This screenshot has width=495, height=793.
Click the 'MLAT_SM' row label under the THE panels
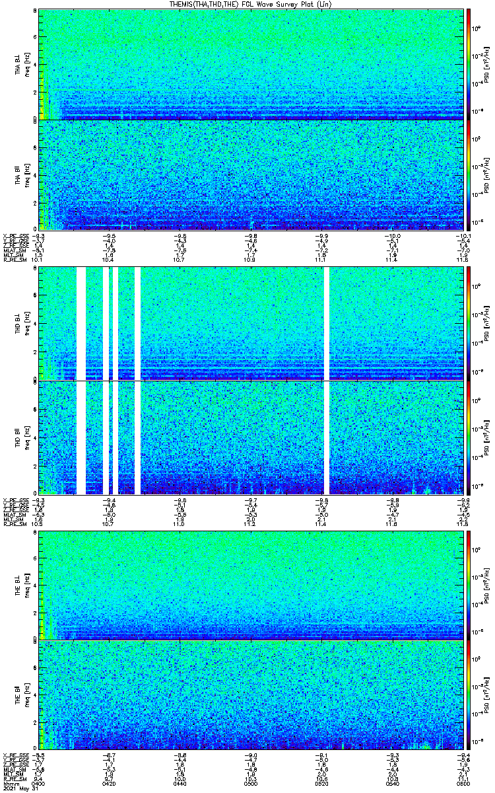(14, 769)
